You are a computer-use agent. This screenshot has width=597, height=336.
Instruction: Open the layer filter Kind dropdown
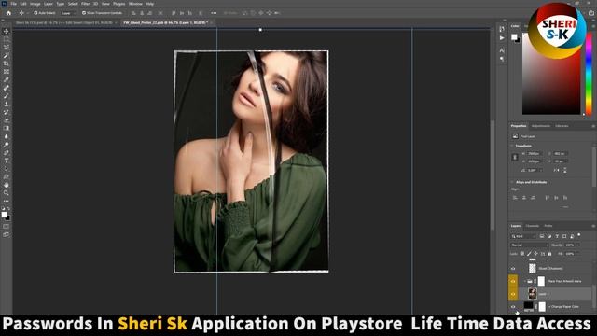tap(524, 236)
